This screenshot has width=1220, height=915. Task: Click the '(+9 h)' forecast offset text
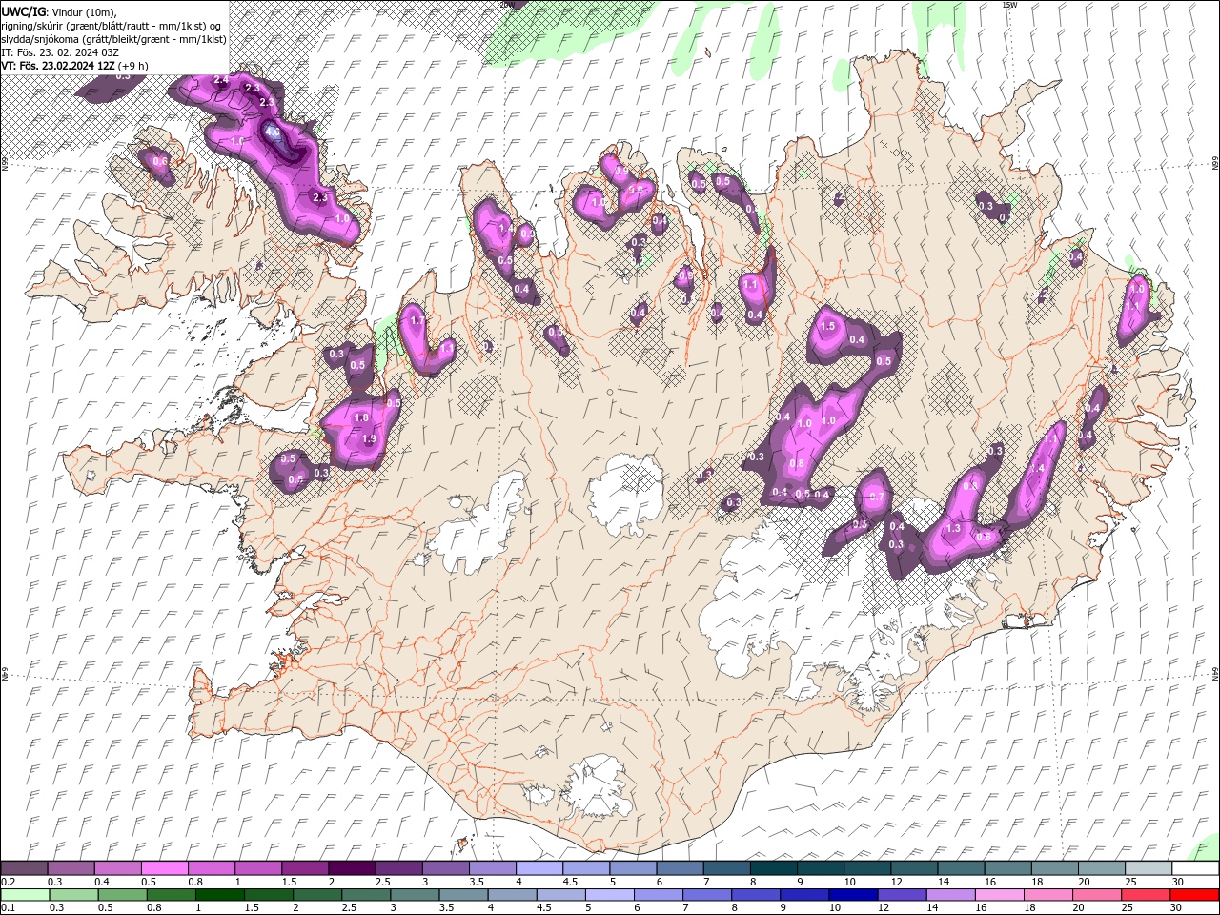point(133,66)
